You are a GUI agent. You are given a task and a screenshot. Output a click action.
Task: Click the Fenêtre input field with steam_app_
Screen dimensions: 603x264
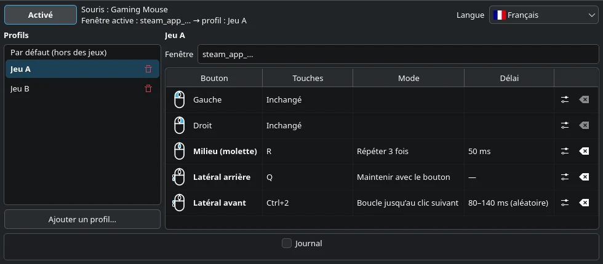pyautogui.click(x=398, y=54)
